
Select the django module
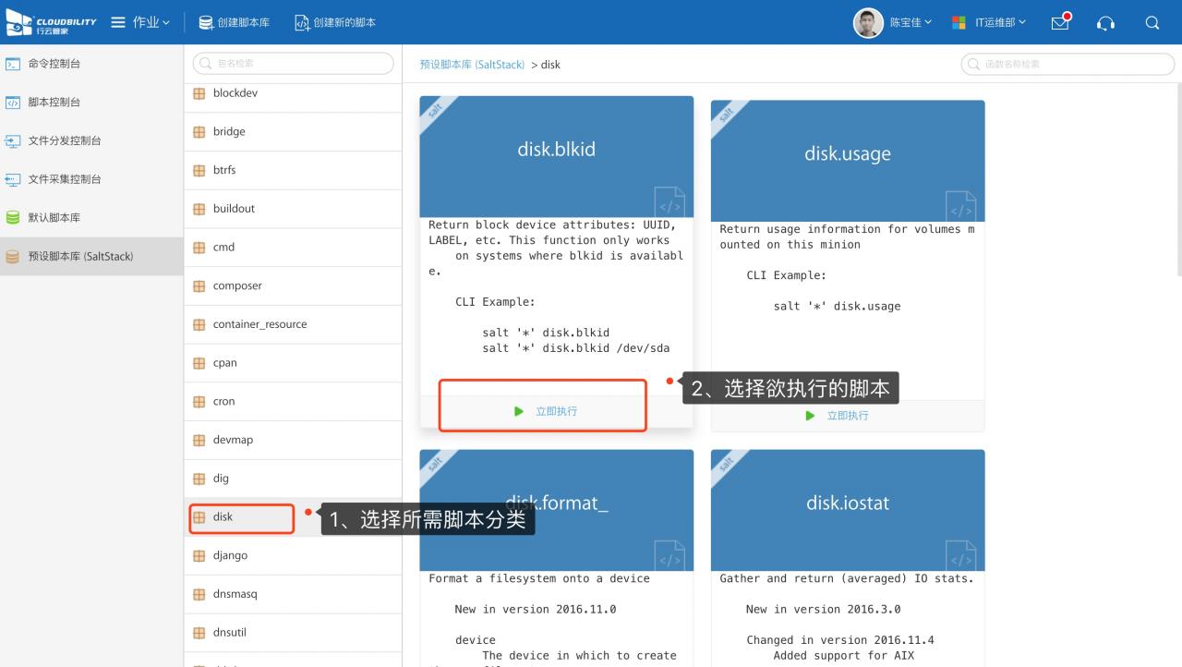point(293,556)
